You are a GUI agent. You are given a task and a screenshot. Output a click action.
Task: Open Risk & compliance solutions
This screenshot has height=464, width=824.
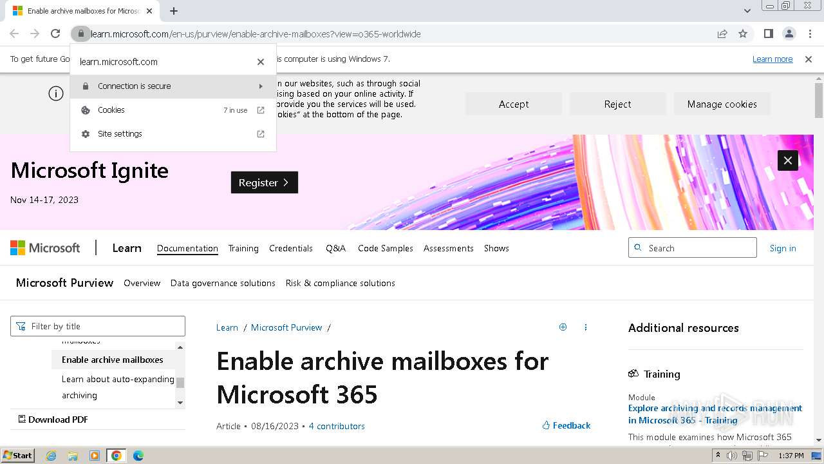coord(341,283)
